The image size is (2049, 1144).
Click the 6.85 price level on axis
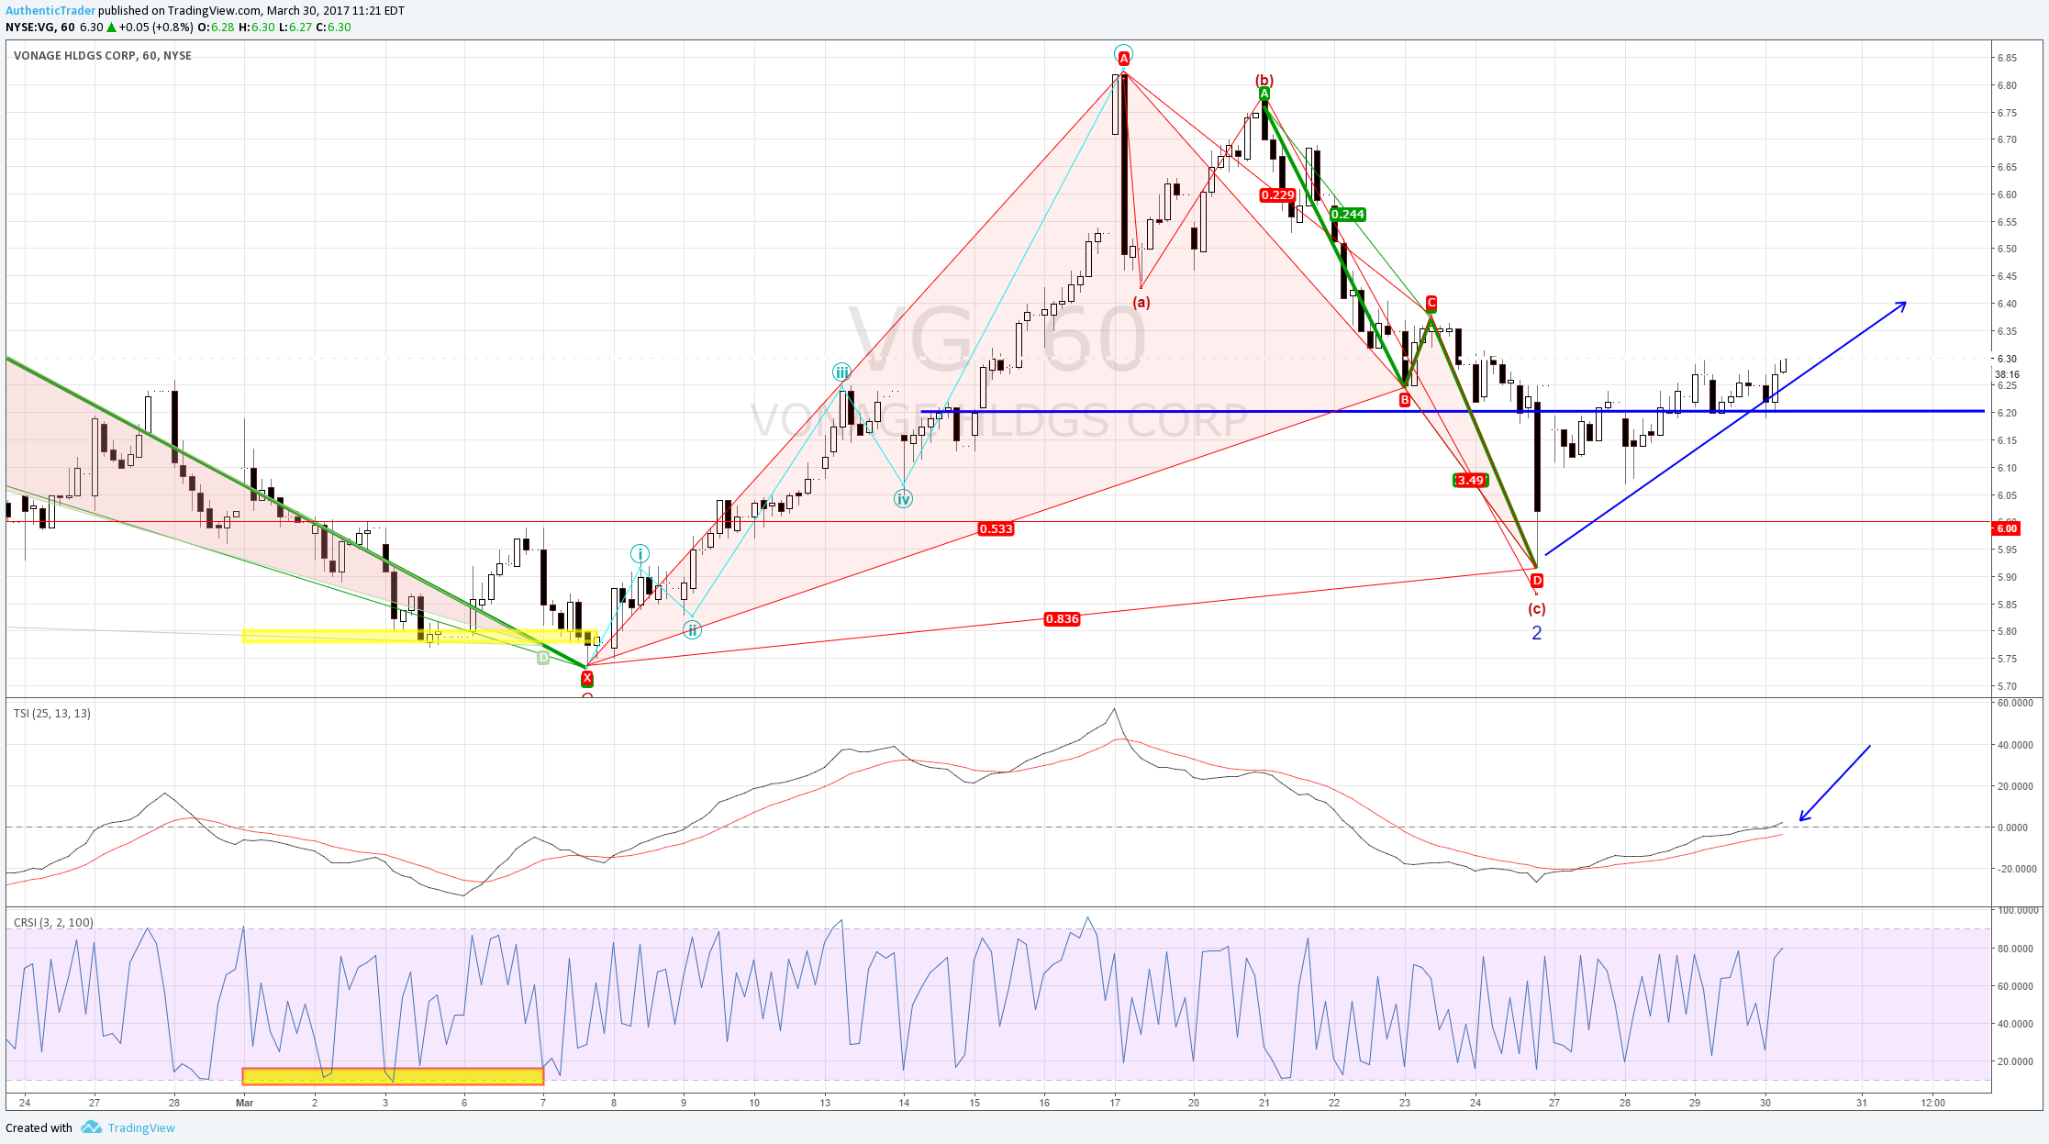(x=2006, y=58)
